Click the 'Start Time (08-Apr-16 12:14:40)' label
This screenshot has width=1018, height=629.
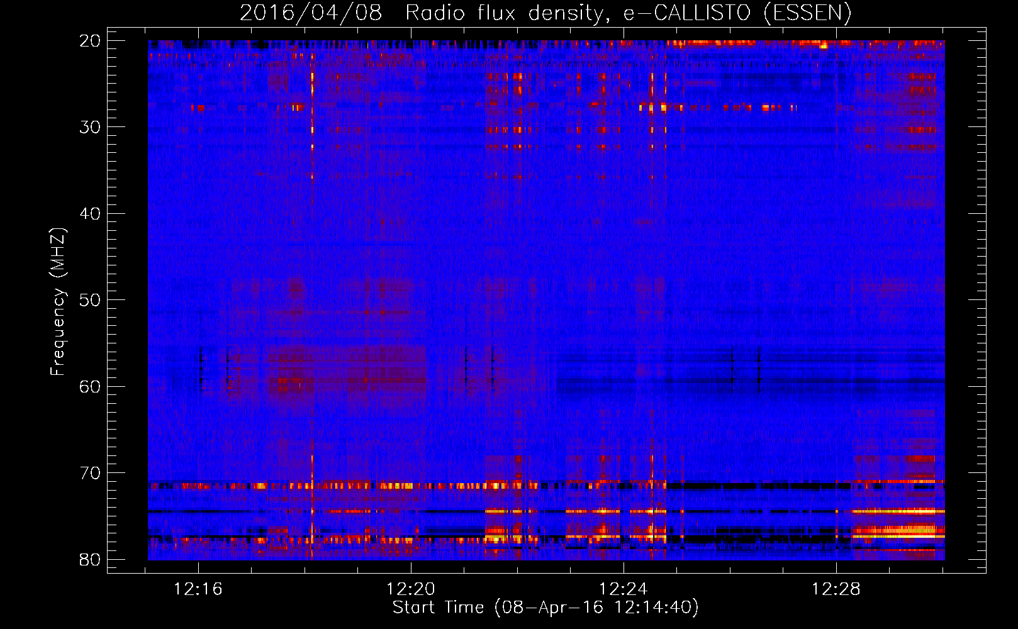545,608
